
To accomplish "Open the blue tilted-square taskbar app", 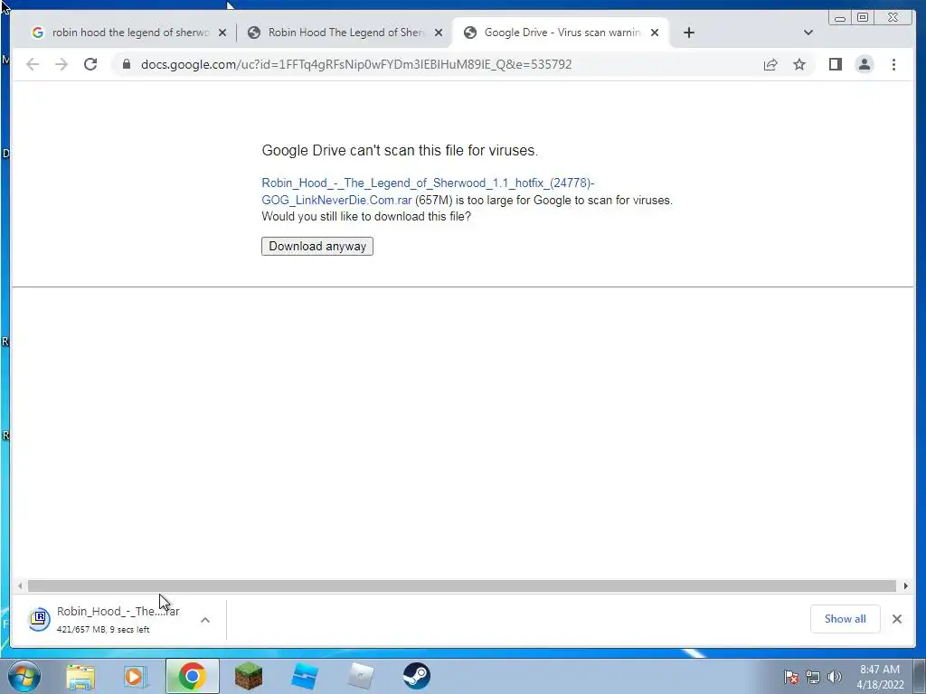I will [x=305, y=676].
